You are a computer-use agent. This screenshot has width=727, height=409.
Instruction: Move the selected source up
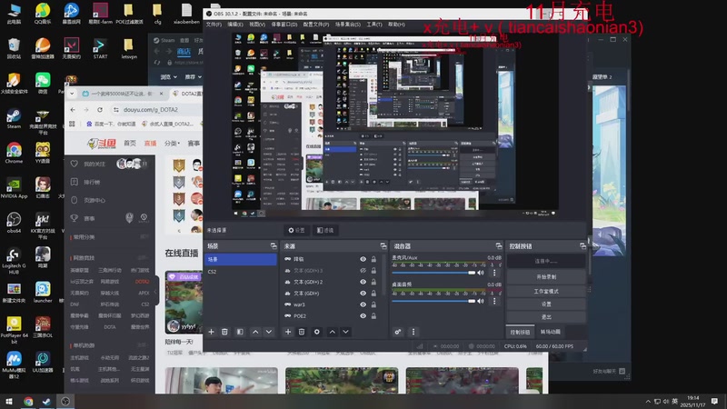[x=332, y=332]
